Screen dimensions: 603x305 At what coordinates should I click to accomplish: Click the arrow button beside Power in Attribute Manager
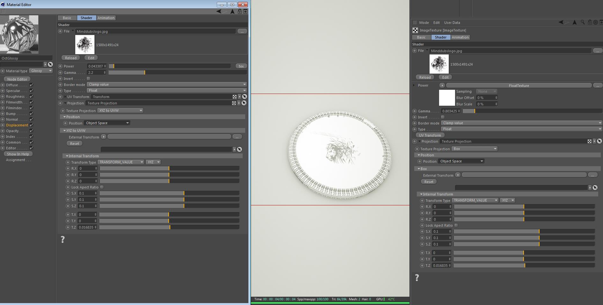pos(442,85)
